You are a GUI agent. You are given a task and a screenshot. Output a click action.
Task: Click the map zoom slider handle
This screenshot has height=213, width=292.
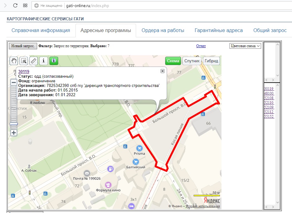[x=14, y=124]
